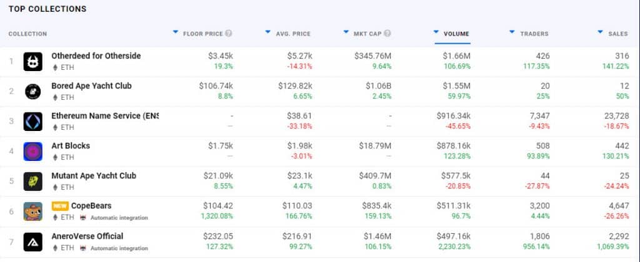Sort the table by Mkt Cap
The image size is (640, 262).
[x=367, y=34]
